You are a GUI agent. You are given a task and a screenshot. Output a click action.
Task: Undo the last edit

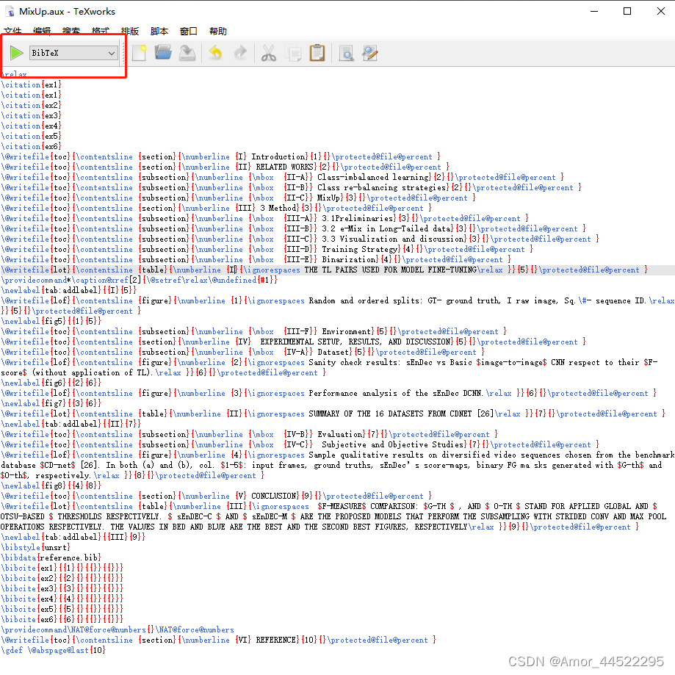tap(216, 53)
